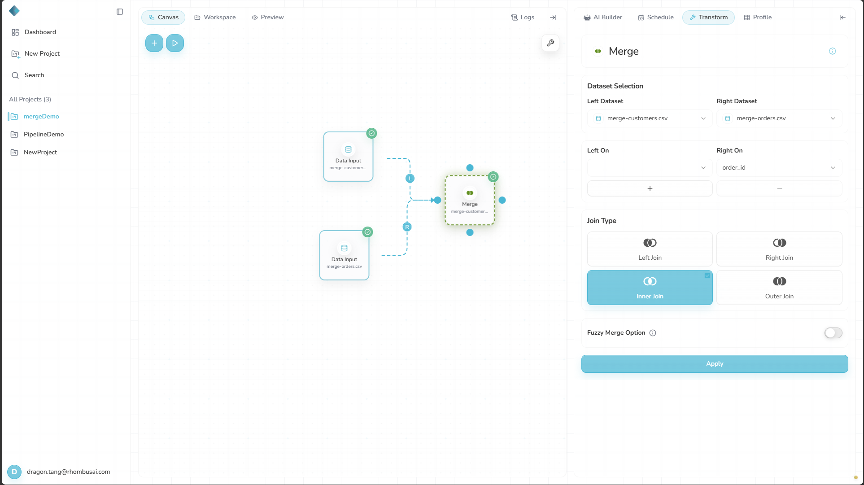Select the Merge node on canvas

[470, 200]
